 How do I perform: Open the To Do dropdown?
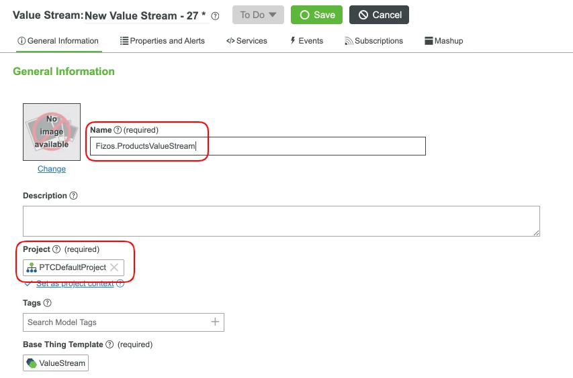[258, 15]
